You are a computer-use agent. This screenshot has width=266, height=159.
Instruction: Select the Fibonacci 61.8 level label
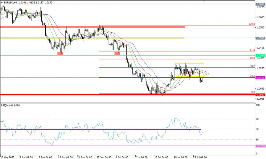[x=252, y=50]
